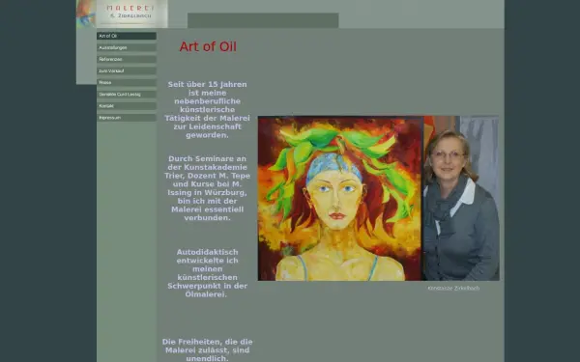
Task: Click the text 'Die Freiheiten, die die Malerei'
Action: pos(207,349)
